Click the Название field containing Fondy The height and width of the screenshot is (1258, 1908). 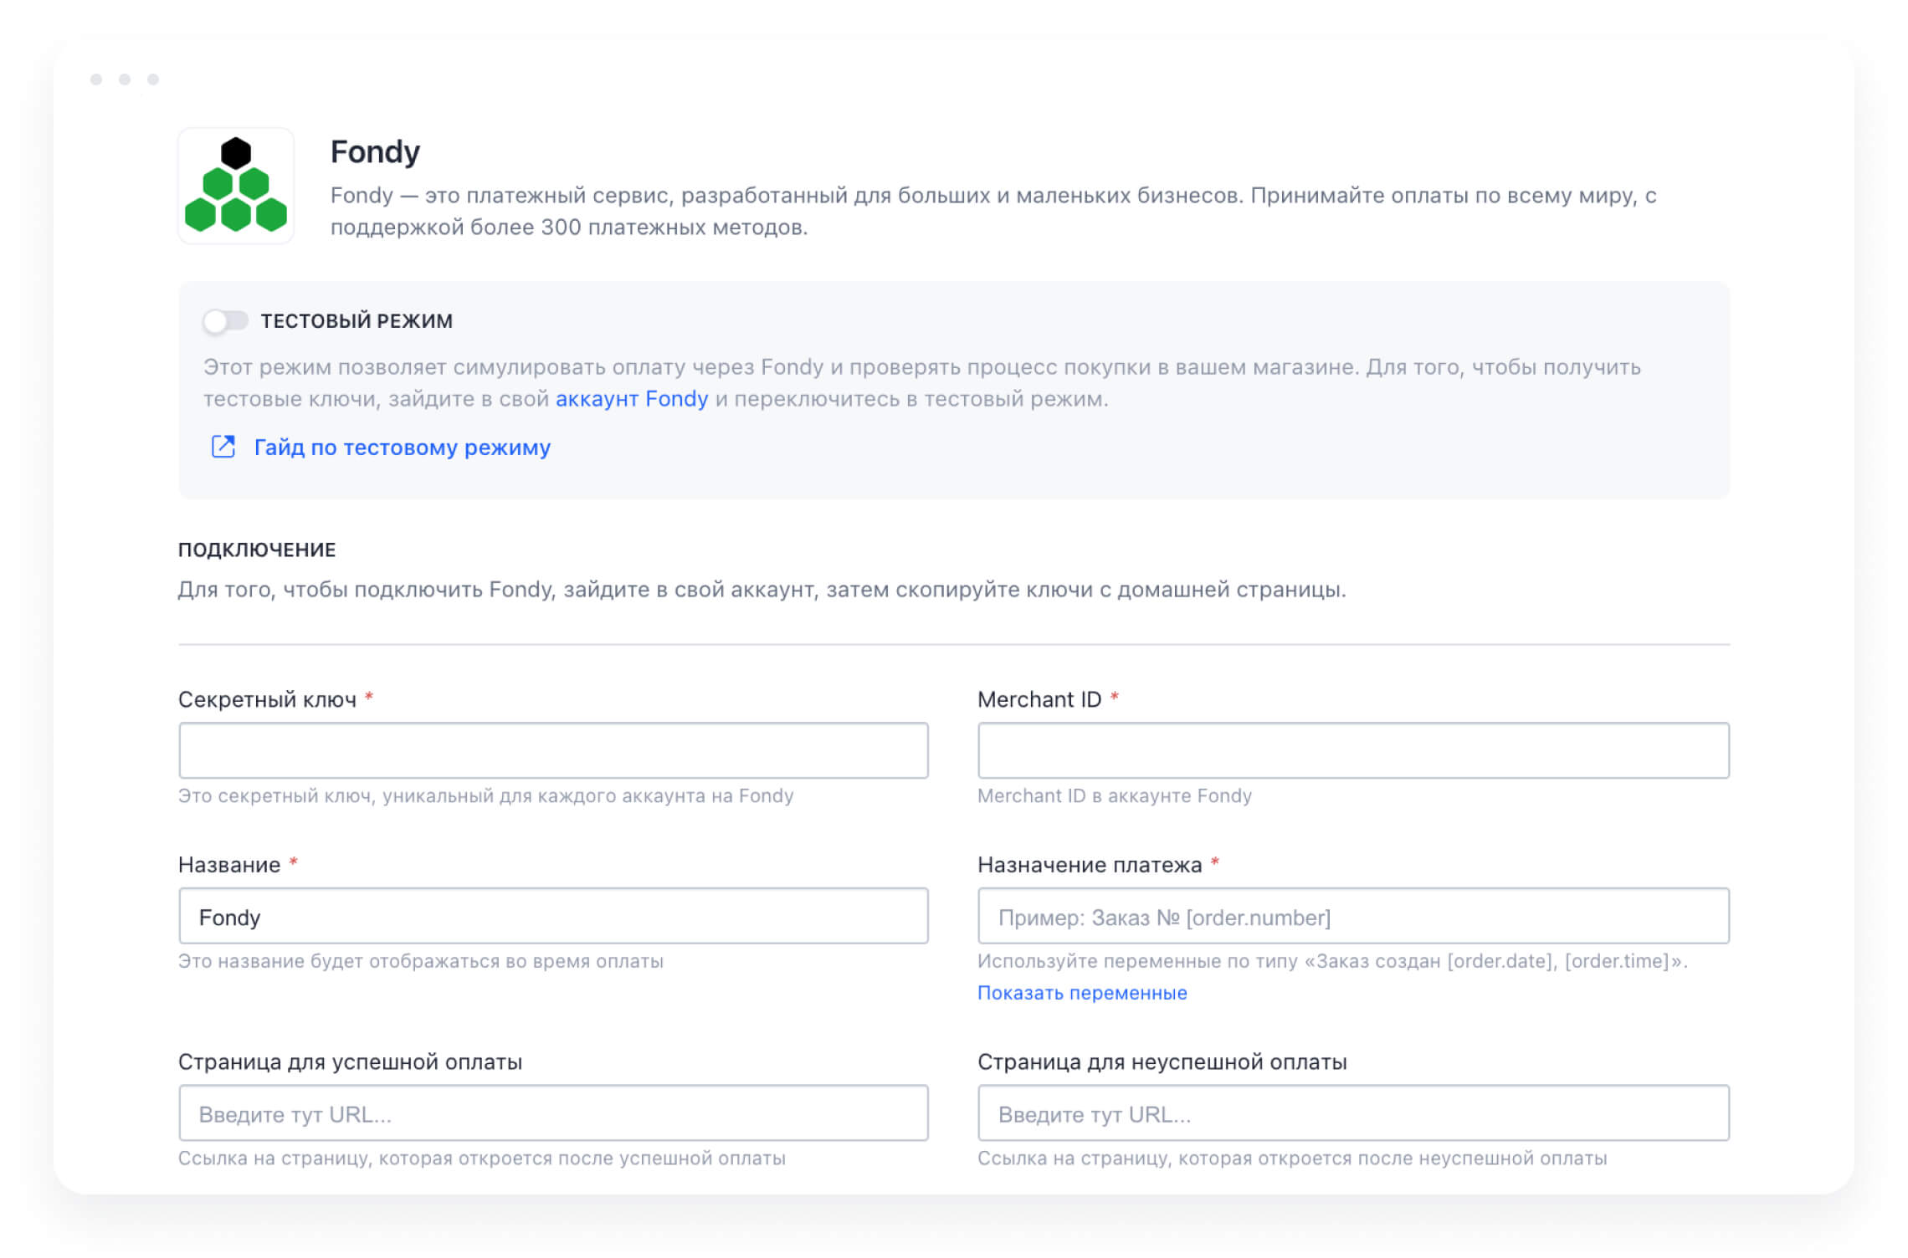tap(553, 916)
